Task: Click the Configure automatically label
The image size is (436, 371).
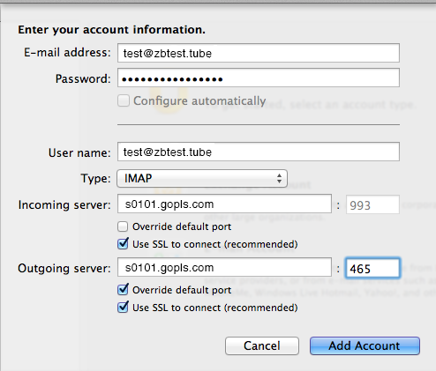Action: coord(199,101)
